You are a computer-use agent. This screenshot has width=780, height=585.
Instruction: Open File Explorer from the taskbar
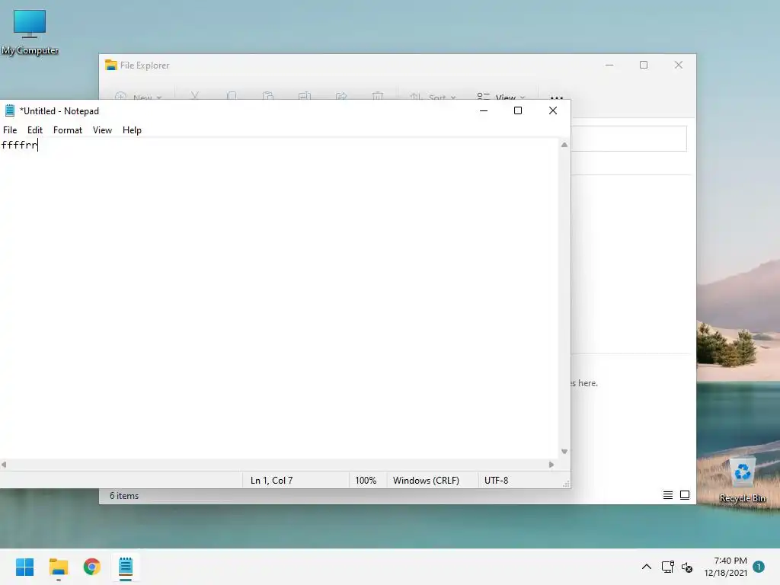[x=58, y=567]
